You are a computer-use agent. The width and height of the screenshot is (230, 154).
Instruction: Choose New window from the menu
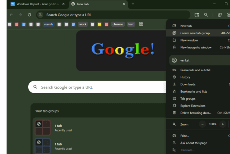198,40
